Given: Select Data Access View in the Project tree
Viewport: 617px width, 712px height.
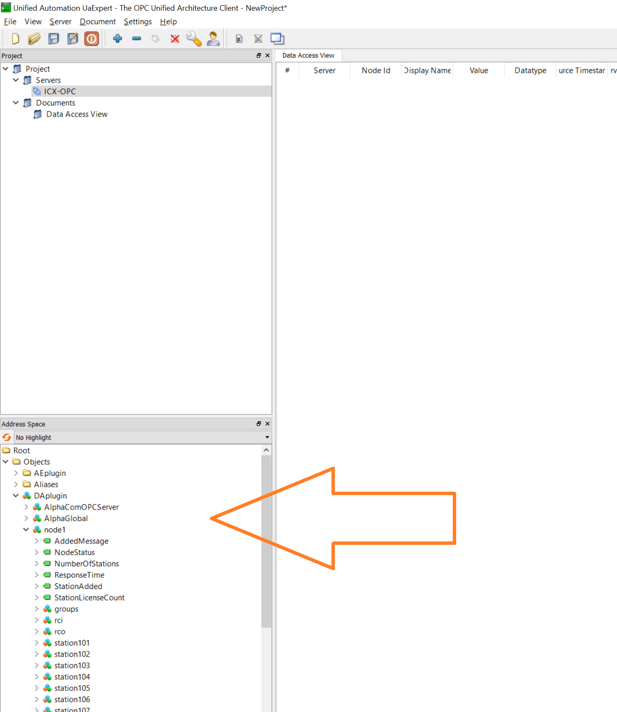Looking at the screenshot, I should tap(77, 114).
